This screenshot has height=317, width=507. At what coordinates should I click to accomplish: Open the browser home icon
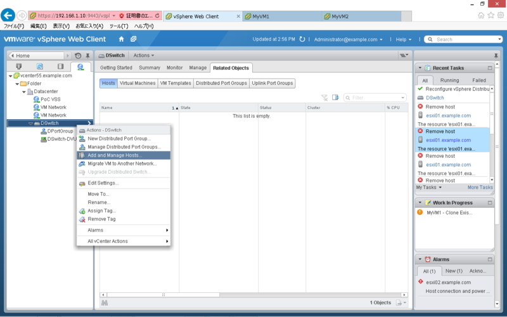click(x=481, y=15)
